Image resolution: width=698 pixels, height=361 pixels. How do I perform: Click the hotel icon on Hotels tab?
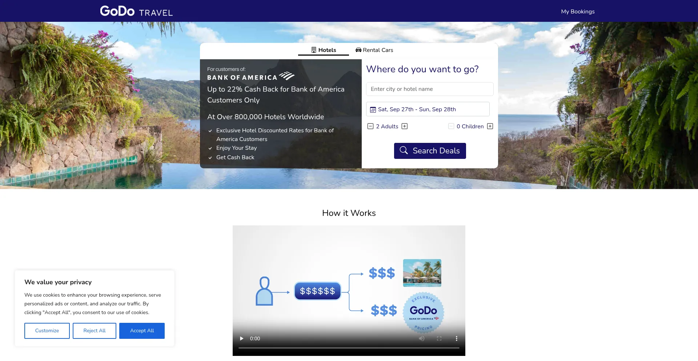[314, 50]
